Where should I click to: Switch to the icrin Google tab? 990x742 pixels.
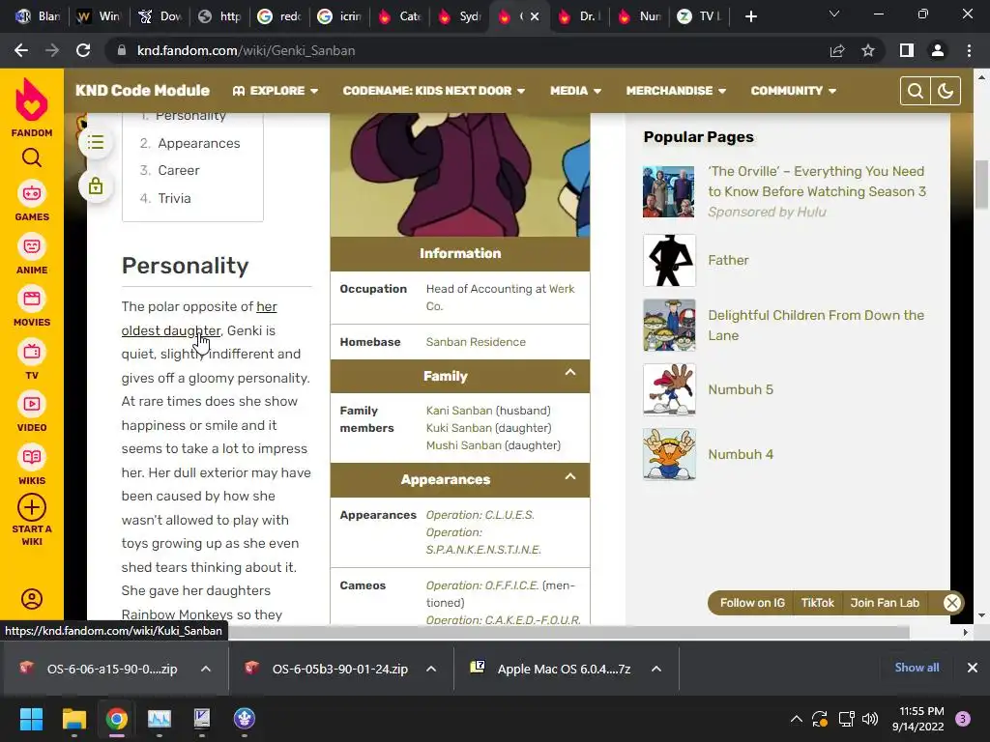(341, 16)
